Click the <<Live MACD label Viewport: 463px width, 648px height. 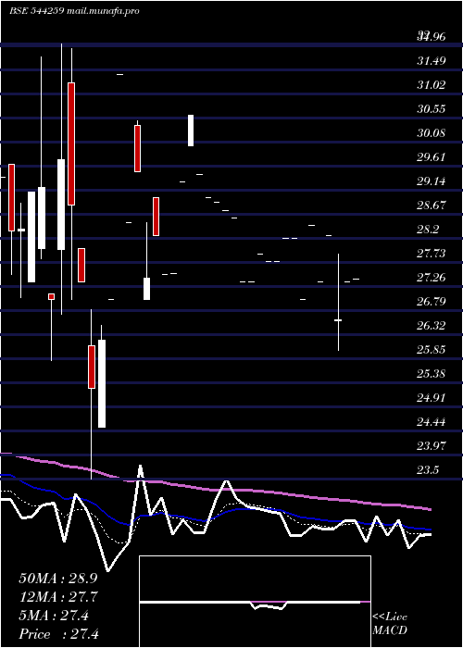point(390,624)
